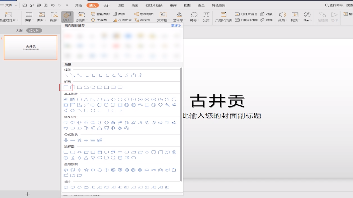The height and width of the screenshot is (198, 353).
Task: Choose the right block arrow
Action: pos(66,122)
